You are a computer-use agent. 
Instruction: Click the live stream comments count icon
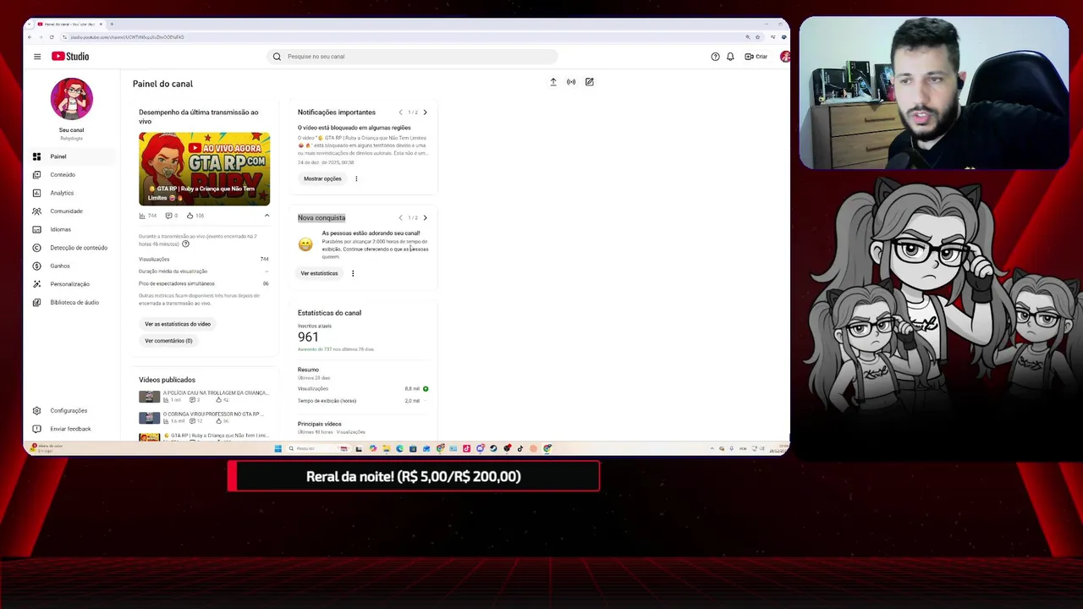click(168, 216)
